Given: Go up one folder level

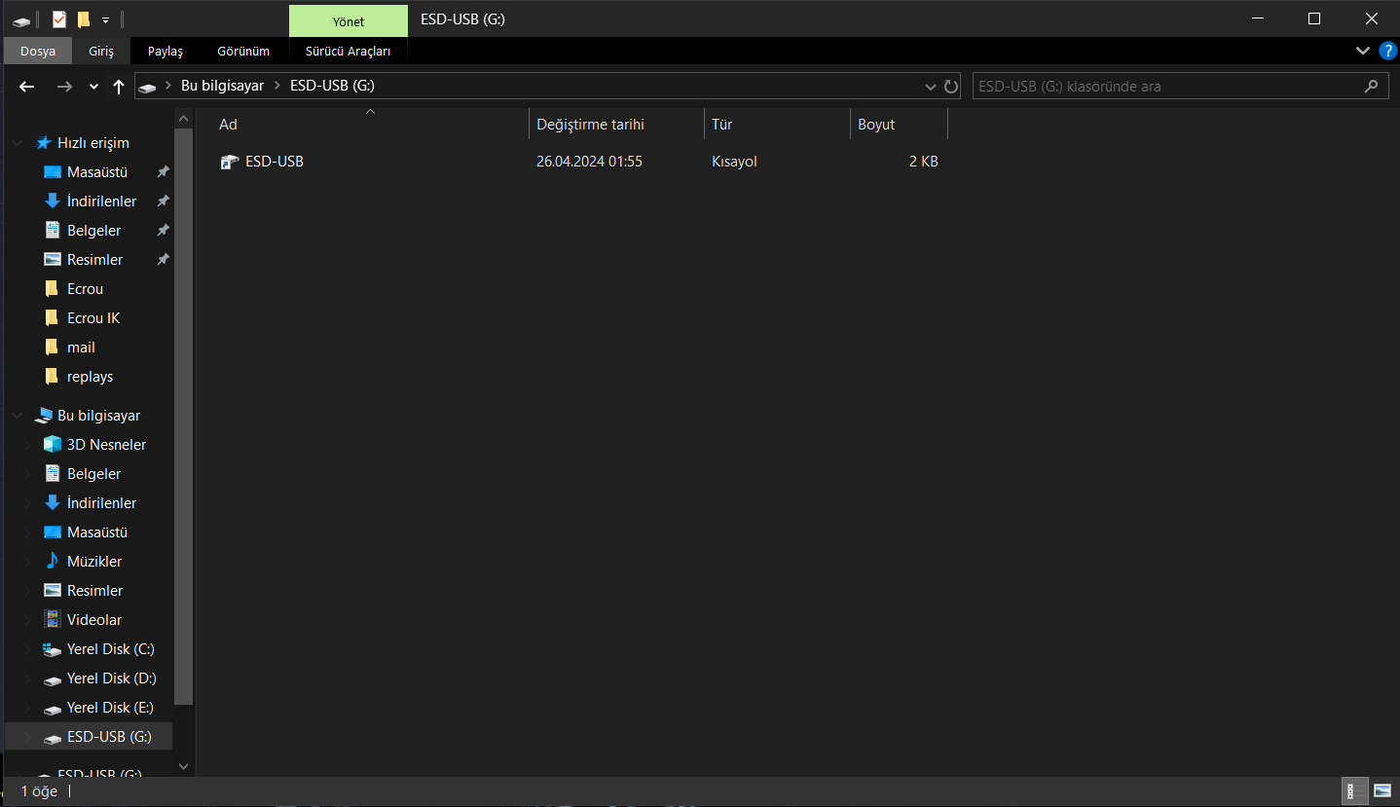Looking at the screenshot, I should 119,86.
